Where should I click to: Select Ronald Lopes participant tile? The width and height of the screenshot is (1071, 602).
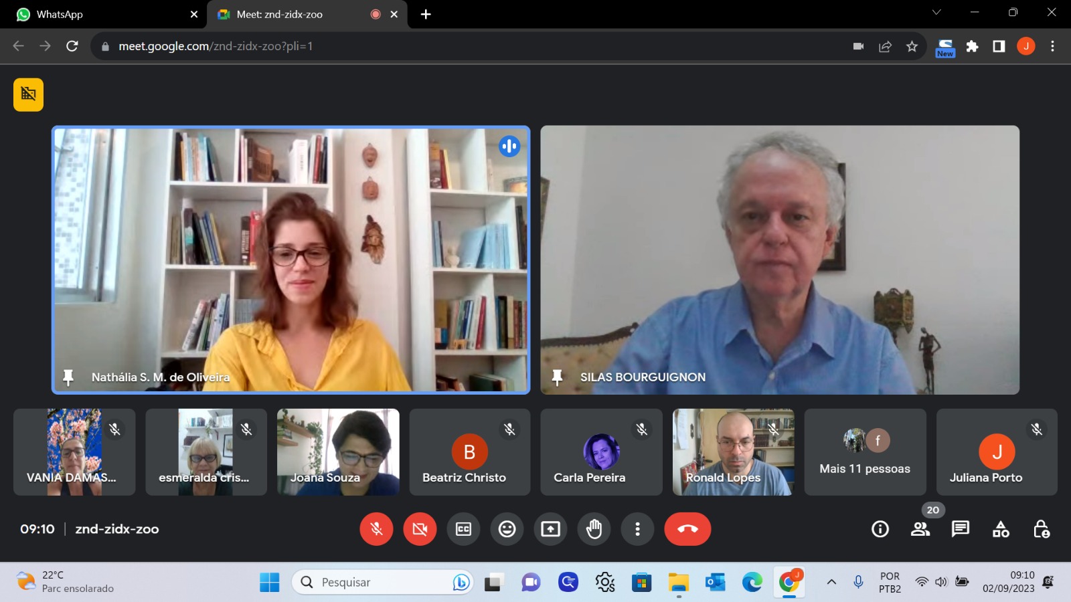point(734,452)
